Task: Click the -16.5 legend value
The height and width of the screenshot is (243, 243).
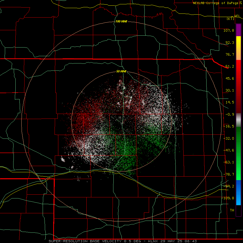Action: coord(229,126)
